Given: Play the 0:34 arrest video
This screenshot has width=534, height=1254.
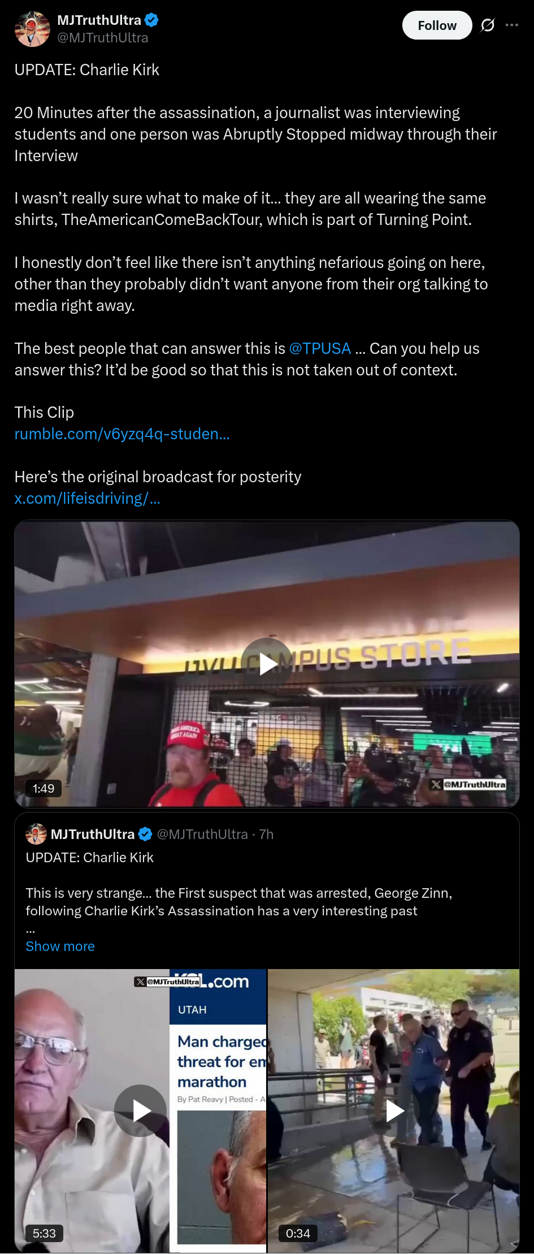Looking at the screenshot, I should click(393, 1110).
